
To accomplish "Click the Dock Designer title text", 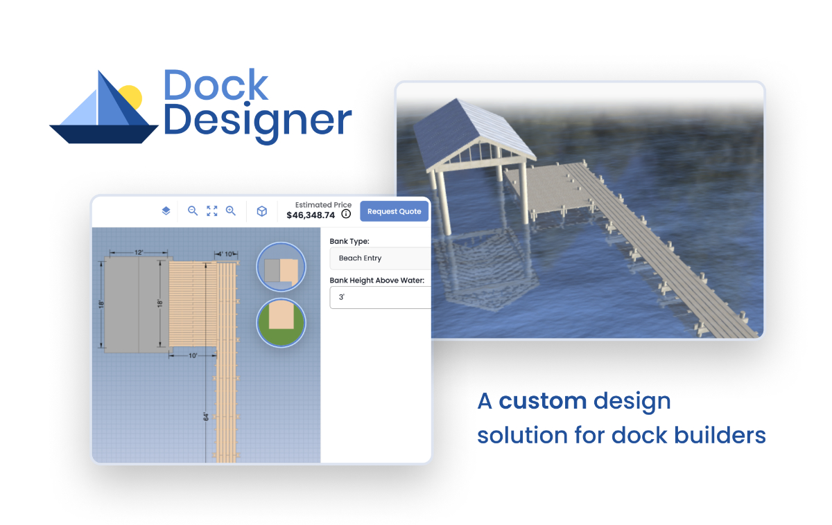I will (x=257, y=104).
